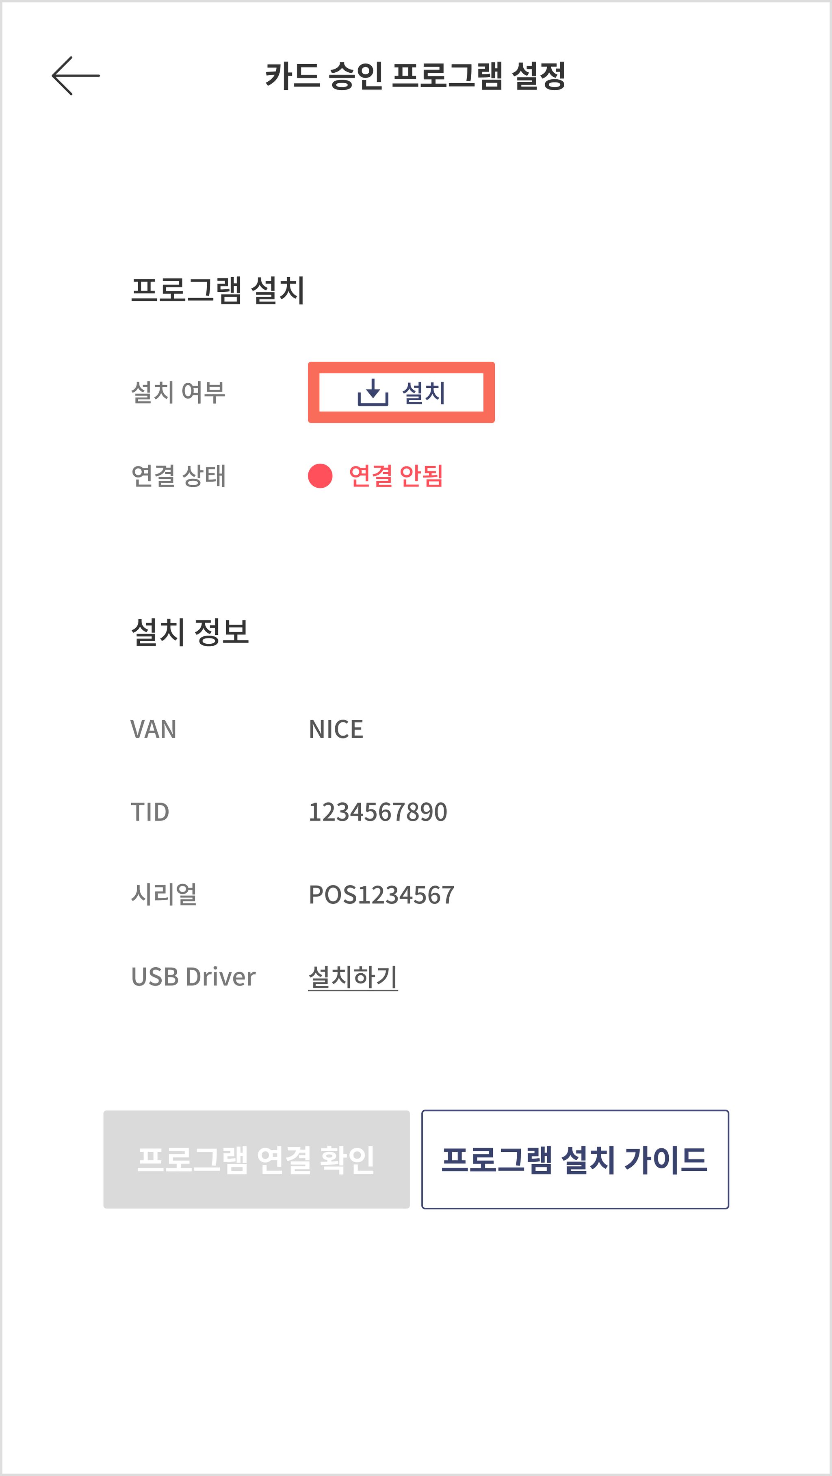Select the serial value POS1234567

click(381, 895)
